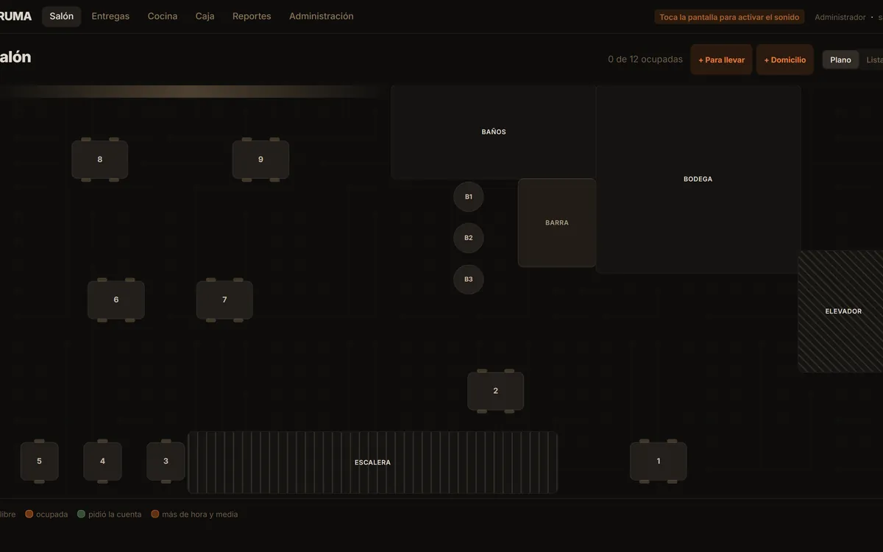Choose table 6
Viewport: 883px width, 552px height.
click(116, 300)
